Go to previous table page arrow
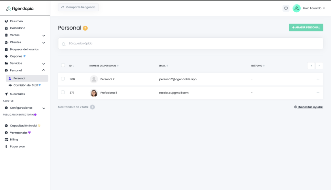Viewport: 331px width, 190px height. point(311,65)
